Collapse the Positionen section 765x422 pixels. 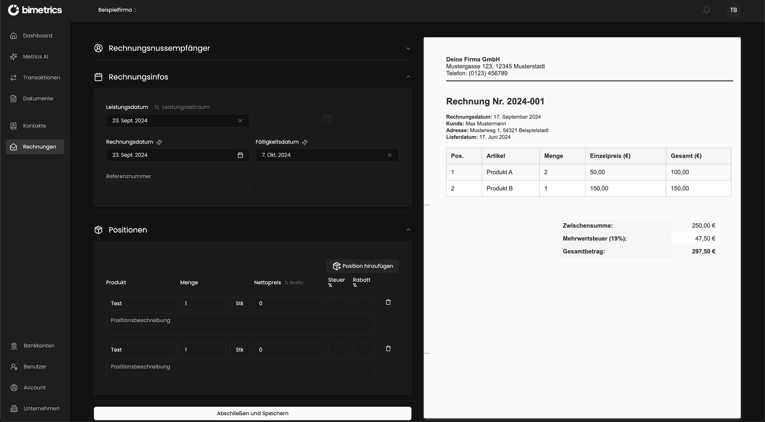point(408,230)
